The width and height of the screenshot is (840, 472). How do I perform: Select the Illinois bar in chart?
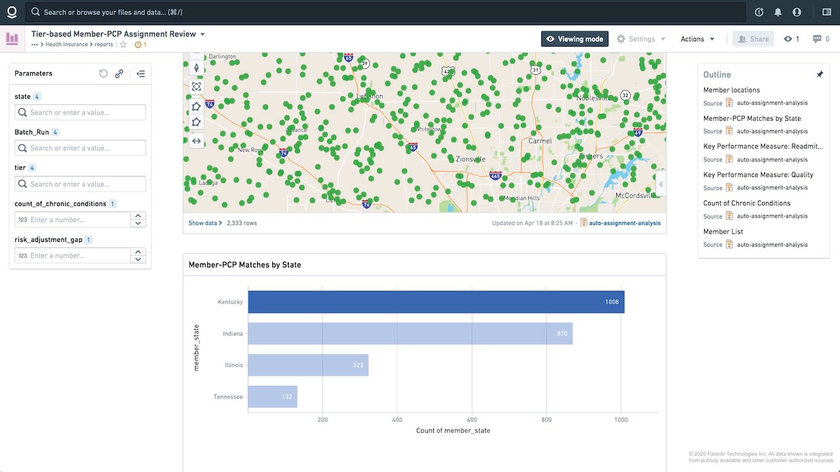click(x=308, y=365)
